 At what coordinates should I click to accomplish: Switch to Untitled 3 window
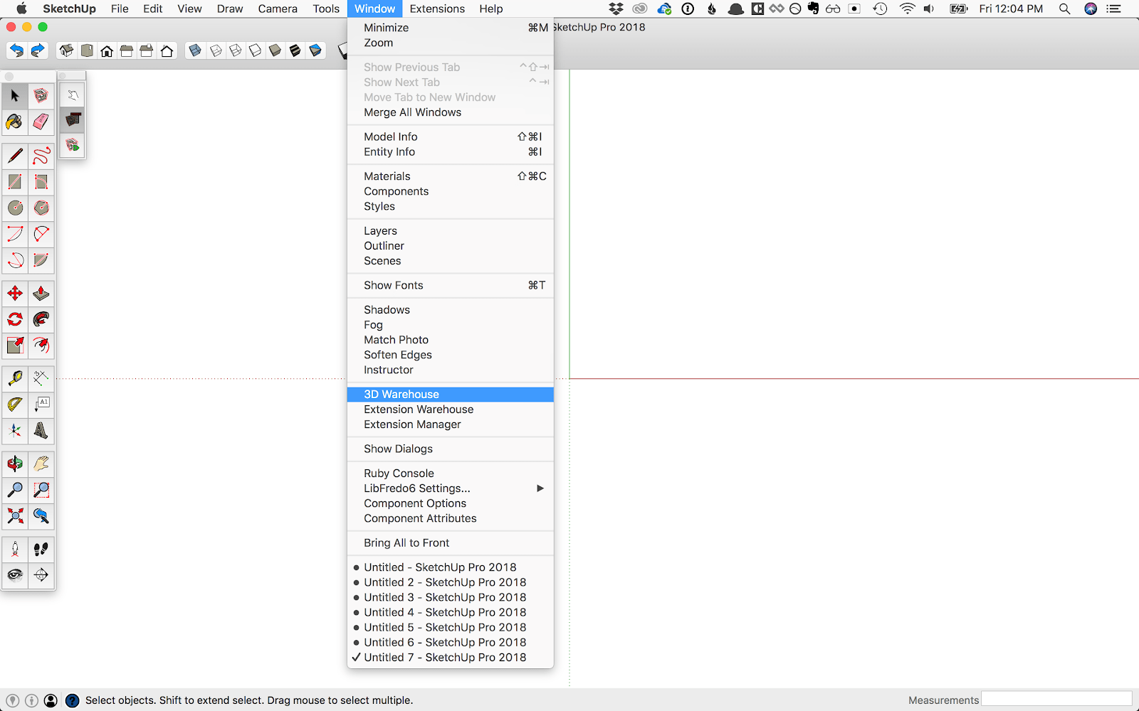450,597
